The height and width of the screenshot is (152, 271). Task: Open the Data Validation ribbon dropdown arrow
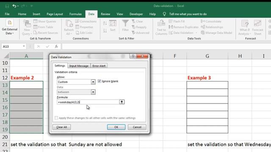tap(196, 33)
